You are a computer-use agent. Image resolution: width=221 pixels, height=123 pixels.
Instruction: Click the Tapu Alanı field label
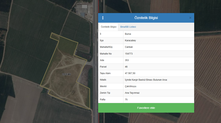pyautogui.click(x=105, y=73)
